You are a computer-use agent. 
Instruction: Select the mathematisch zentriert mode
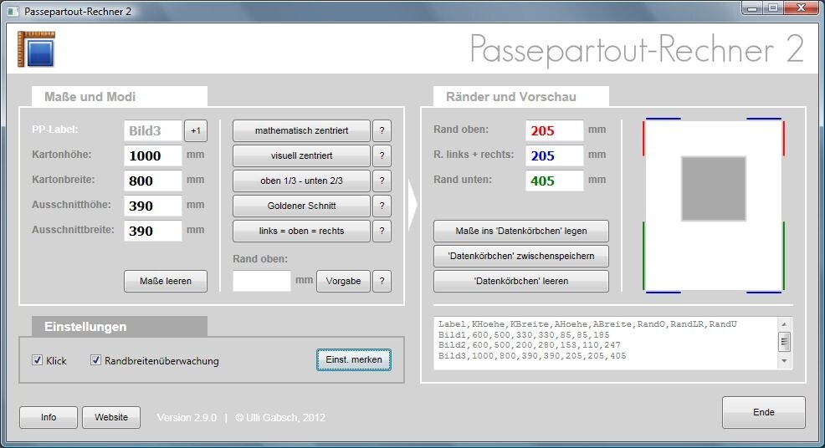(301, 131)
